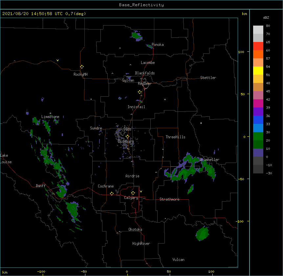Click the green radar echo north of Ponoka
Screen dimensions: 283x276
click(x=136, y=36)
